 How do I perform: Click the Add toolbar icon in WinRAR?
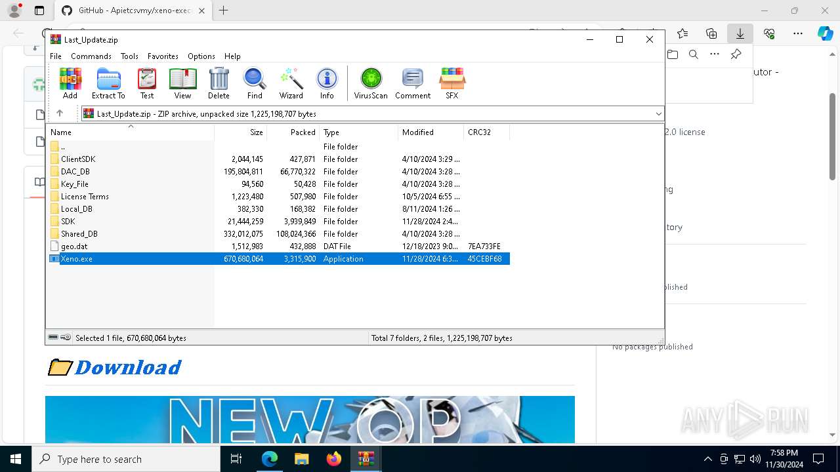(x=70, y=83)
